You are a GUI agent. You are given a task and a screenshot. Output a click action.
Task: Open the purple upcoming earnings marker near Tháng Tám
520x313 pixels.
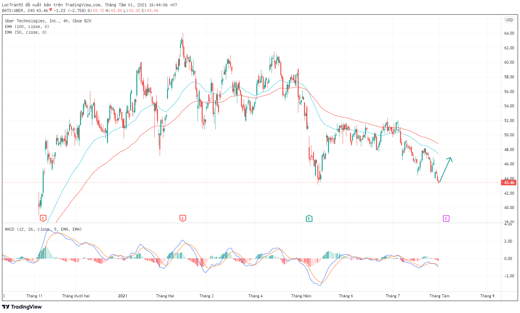[x=446, y=218]
